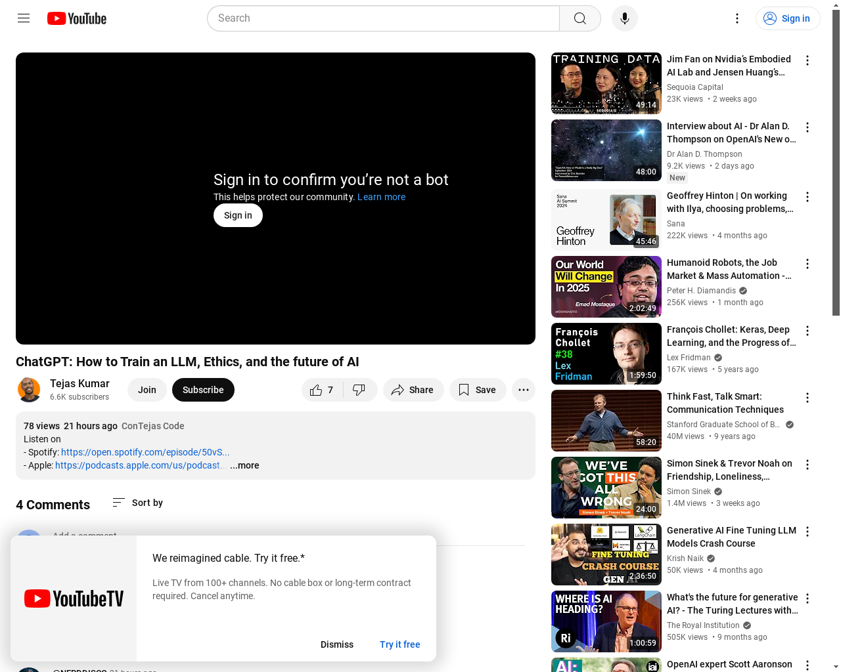Play Our World Will Change thumbnail

pos(606,287)
